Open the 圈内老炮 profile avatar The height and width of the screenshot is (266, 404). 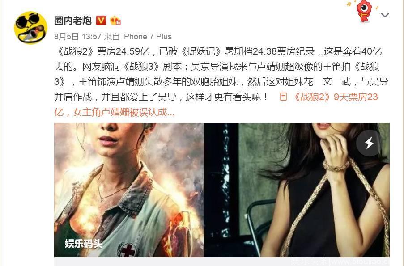point(31,28)
